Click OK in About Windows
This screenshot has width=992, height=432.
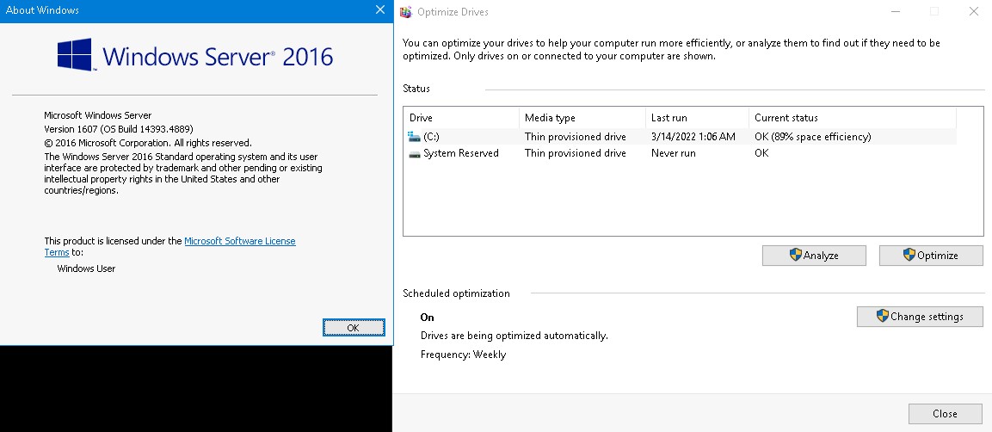click(x=353, y=328)
